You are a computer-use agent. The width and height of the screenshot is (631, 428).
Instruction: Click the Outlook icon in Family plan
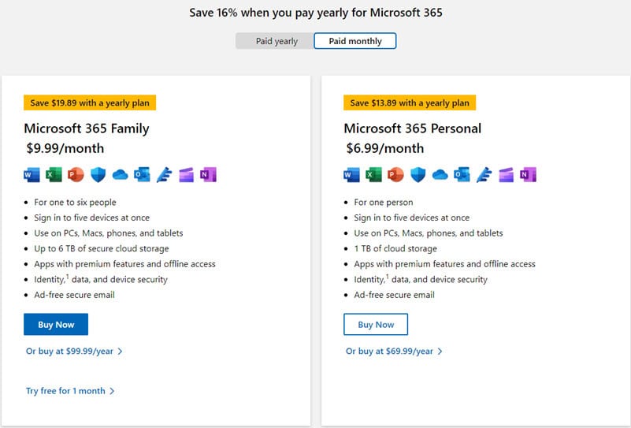(x=142, y=175)
